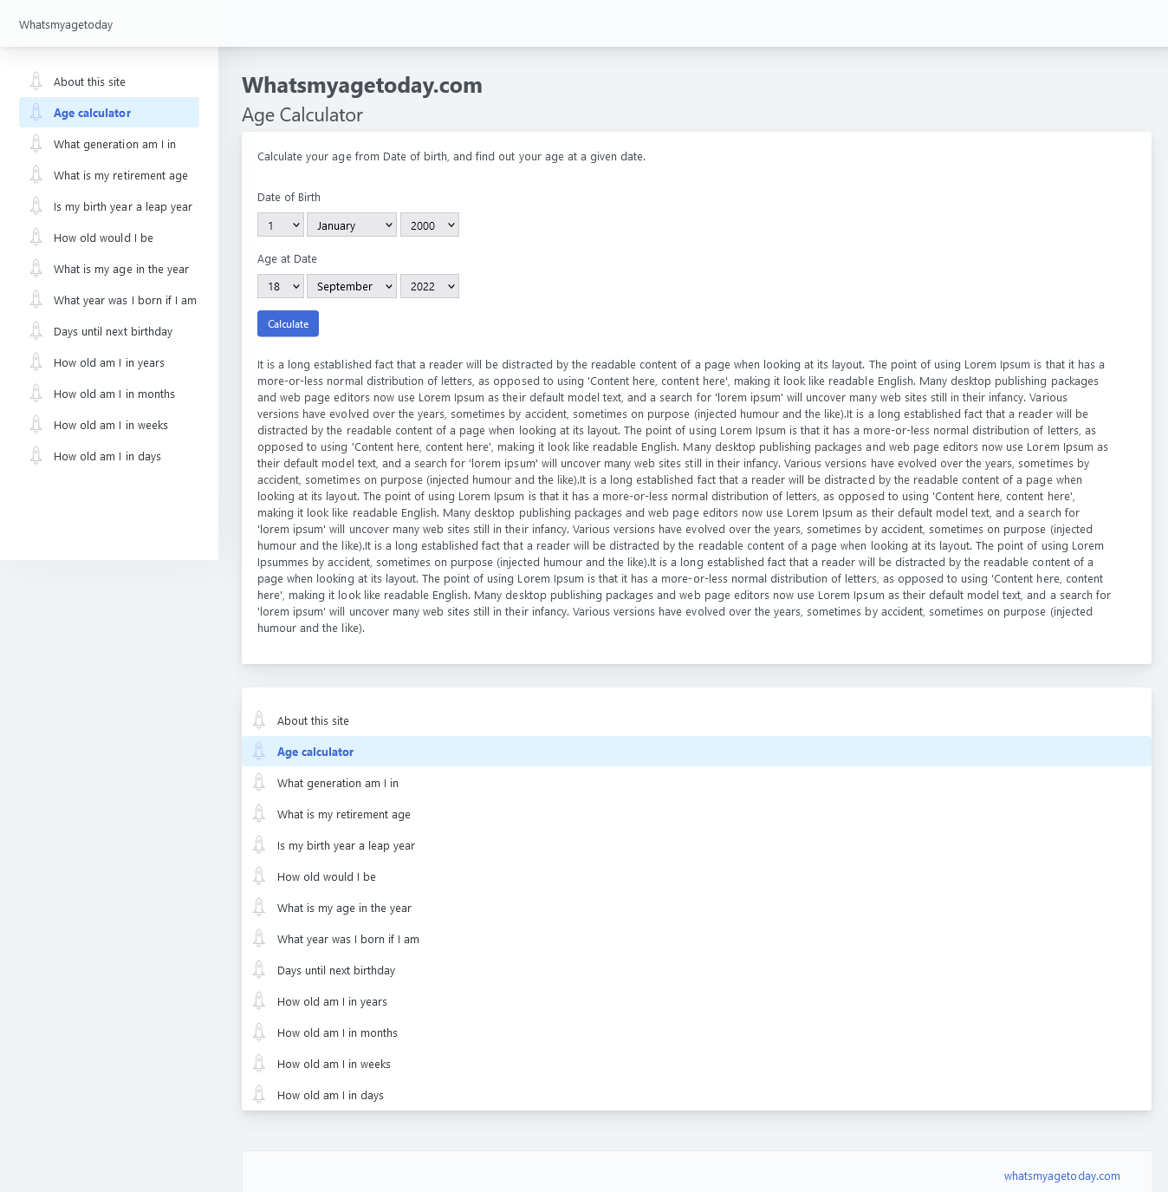This screenshot has height=1192, width=1168.
Task: Expand the birth year dropdown showing 2000
Action: coord(429,225)
